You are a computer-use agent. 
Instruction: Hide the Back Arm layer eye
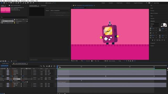click(x=1, y=78)
